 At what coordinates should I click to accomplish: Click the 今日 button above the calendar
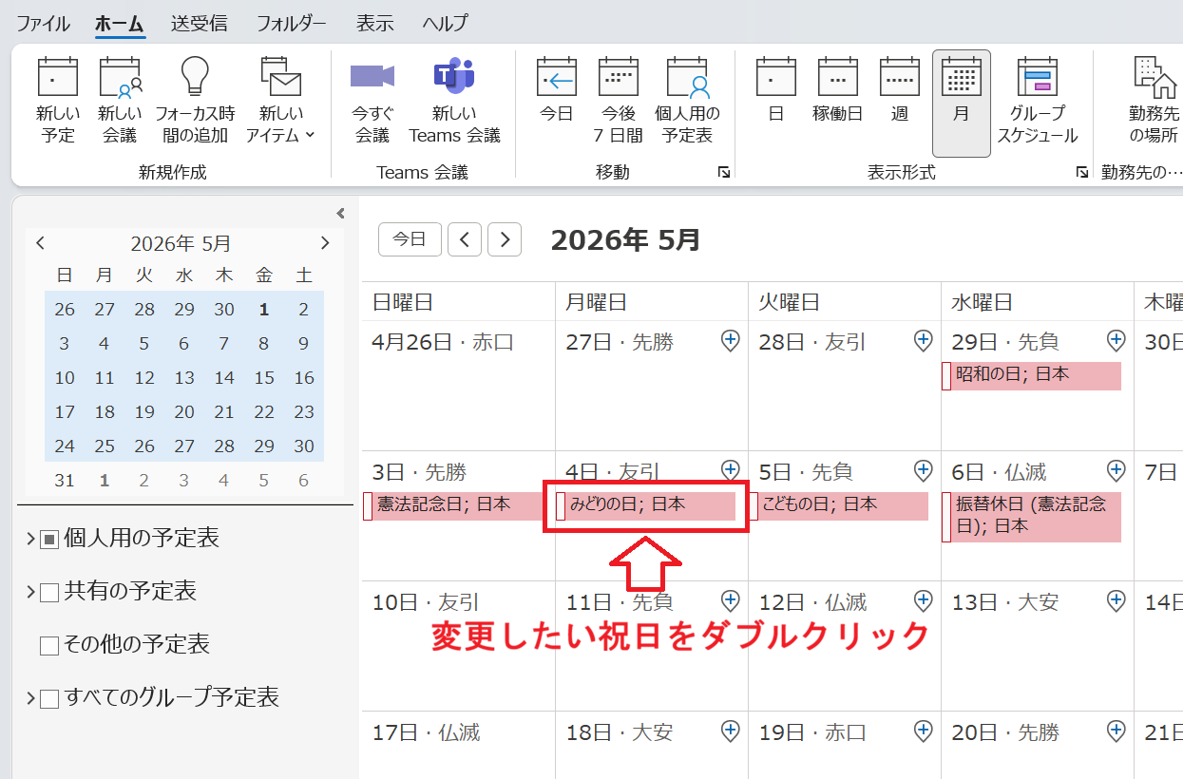410,238
